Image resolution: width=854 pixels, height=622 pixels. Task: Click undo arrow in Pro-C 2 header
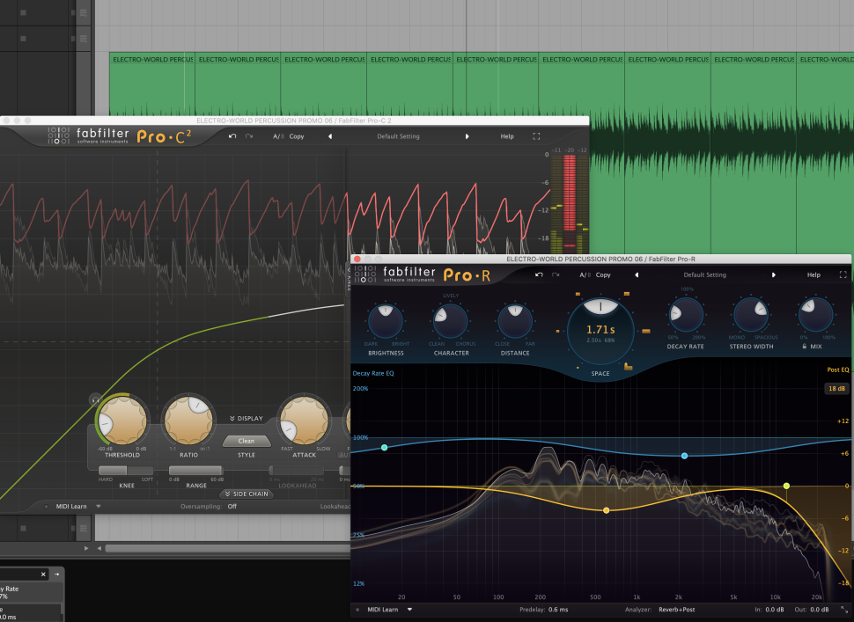tap(232, 136)
